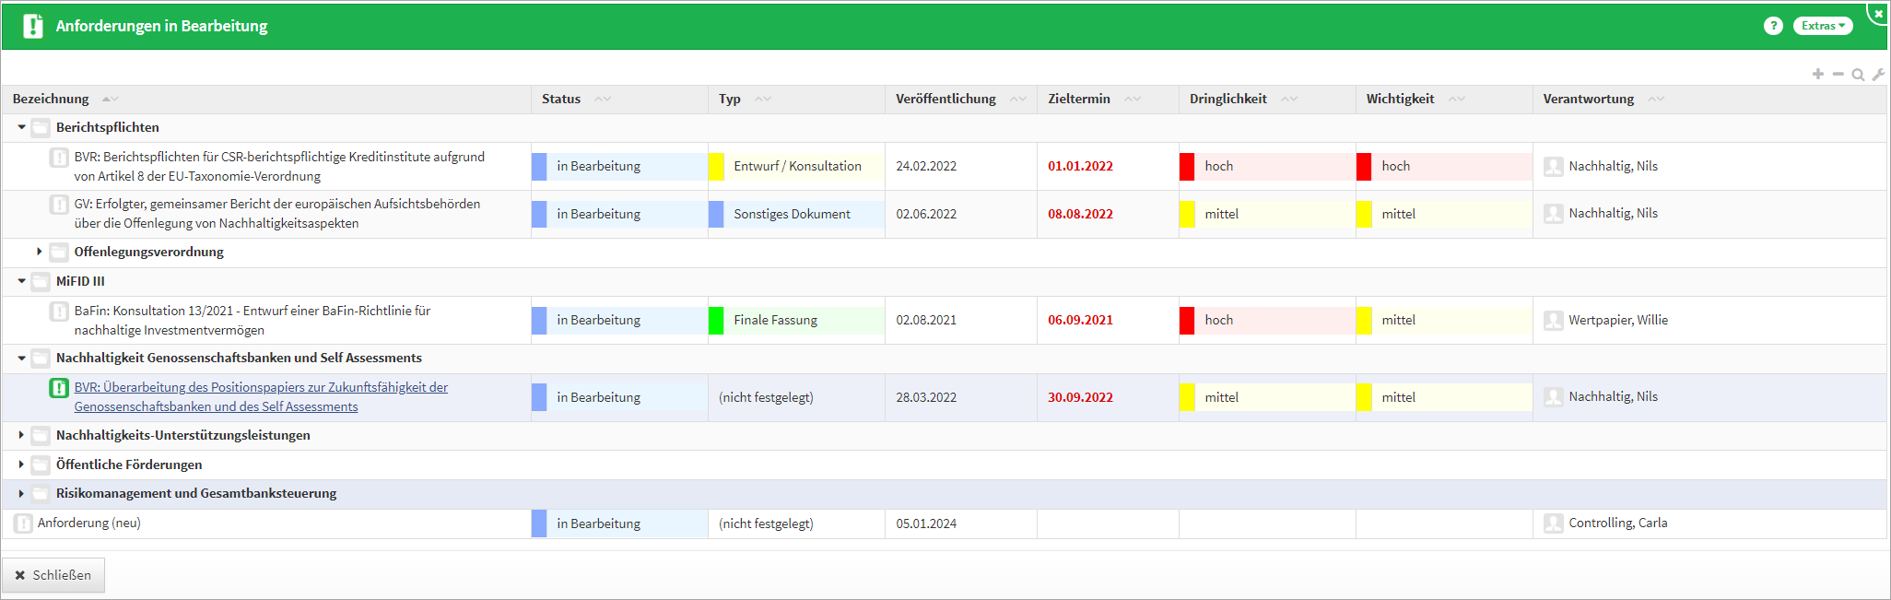Click the Anforderung (neu) requirement icon
The image size is (1891, 600).
point(23,524)
